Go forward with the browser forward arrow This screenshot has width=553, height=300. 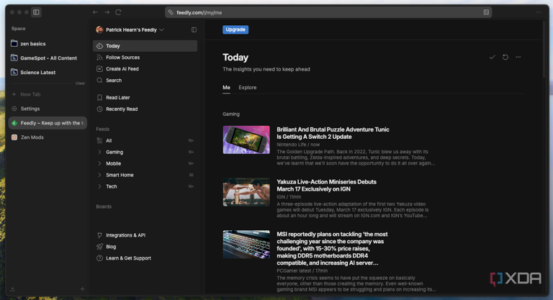pos(107,12)
